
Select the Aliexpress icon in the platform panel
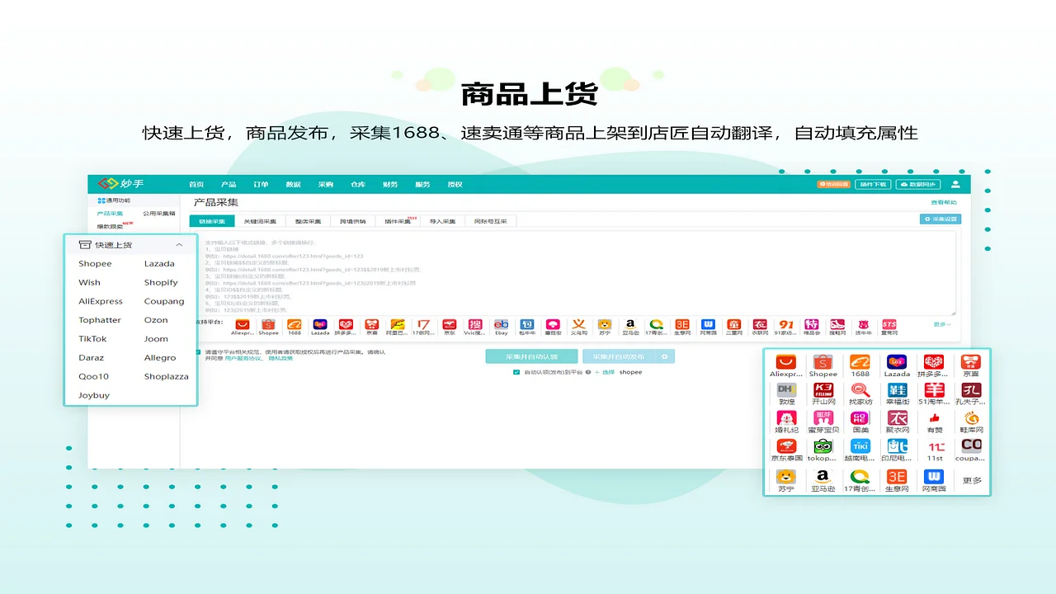pyautogui.click(x=785, y=365)
